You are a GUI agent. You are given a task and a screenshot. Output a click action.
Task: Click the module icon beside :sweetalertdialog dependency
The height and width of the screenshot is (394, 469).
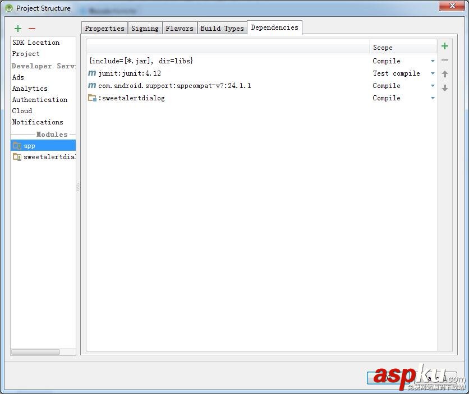pyautogui.click(x=93, y=98)
